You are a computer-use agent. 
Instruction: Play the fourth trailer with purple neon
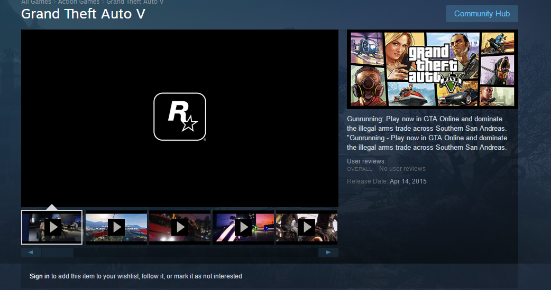(243, 227)
